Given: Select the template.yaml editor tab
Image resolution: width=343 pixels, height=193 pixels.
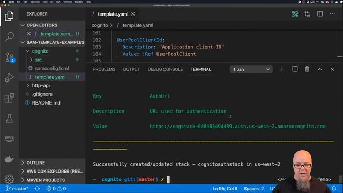Looking at the screenshot, I should click(x=113, y=14).
